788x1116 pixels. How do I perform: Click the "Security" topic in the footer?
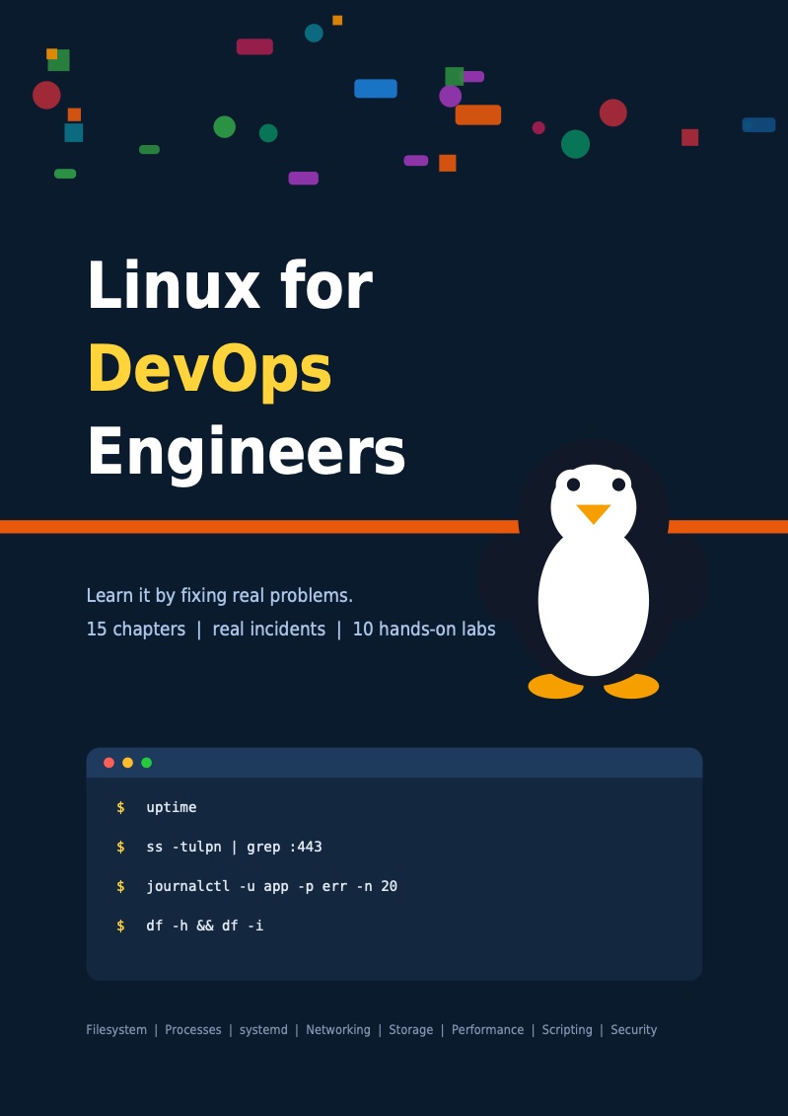[634, 1030]
